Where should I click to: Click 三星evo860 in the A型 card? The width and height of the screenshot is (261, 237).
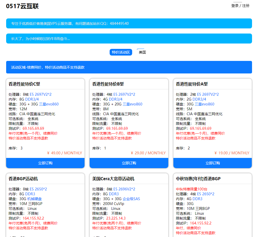(x=204, y=104)
